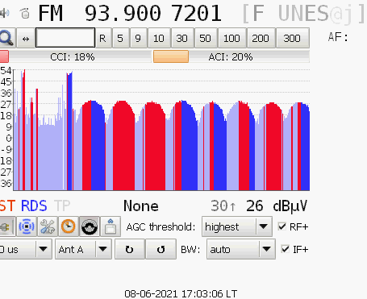Click the AF: list label
The width and height of the screenshot is (367, 299).
click(338, 37)
